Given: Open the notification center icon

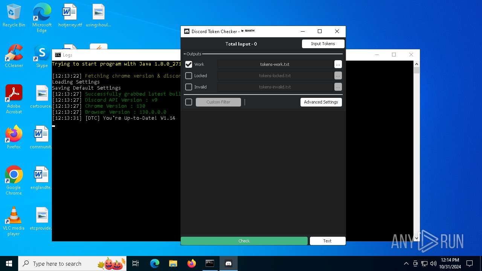Looking at the screenshot, I should click(x=470, y=263).
